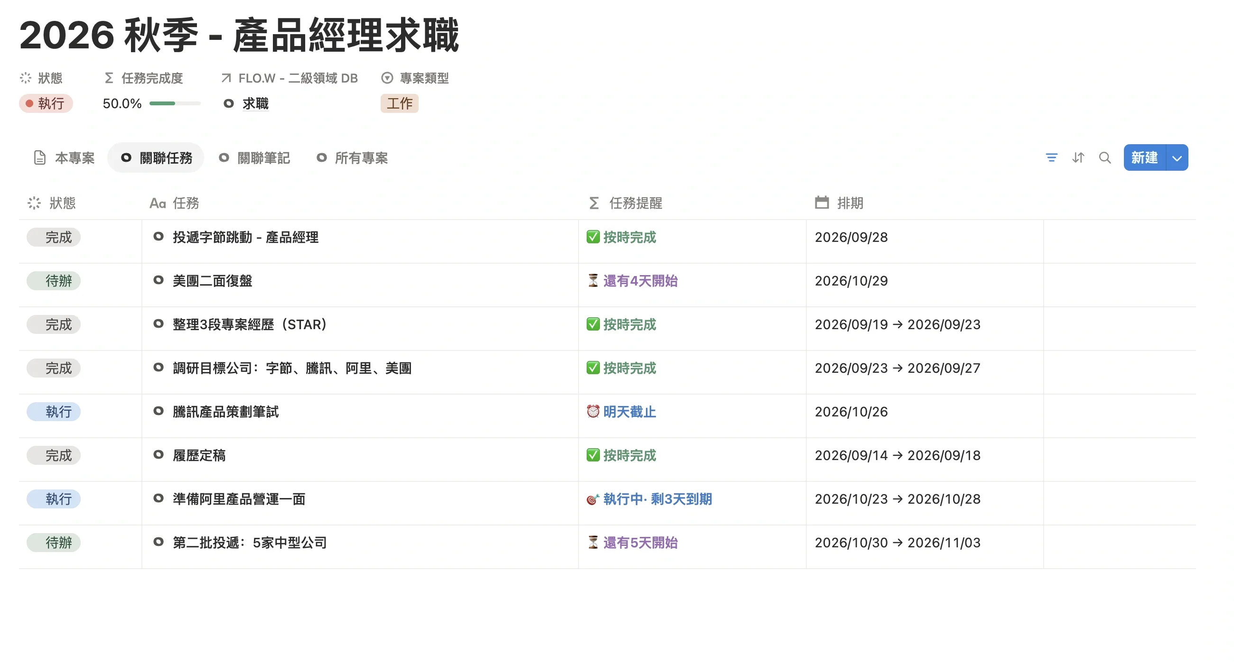Open the 任務完成度 property label
This screenshot has width=1234, height=664.
[x=143, y=78]
